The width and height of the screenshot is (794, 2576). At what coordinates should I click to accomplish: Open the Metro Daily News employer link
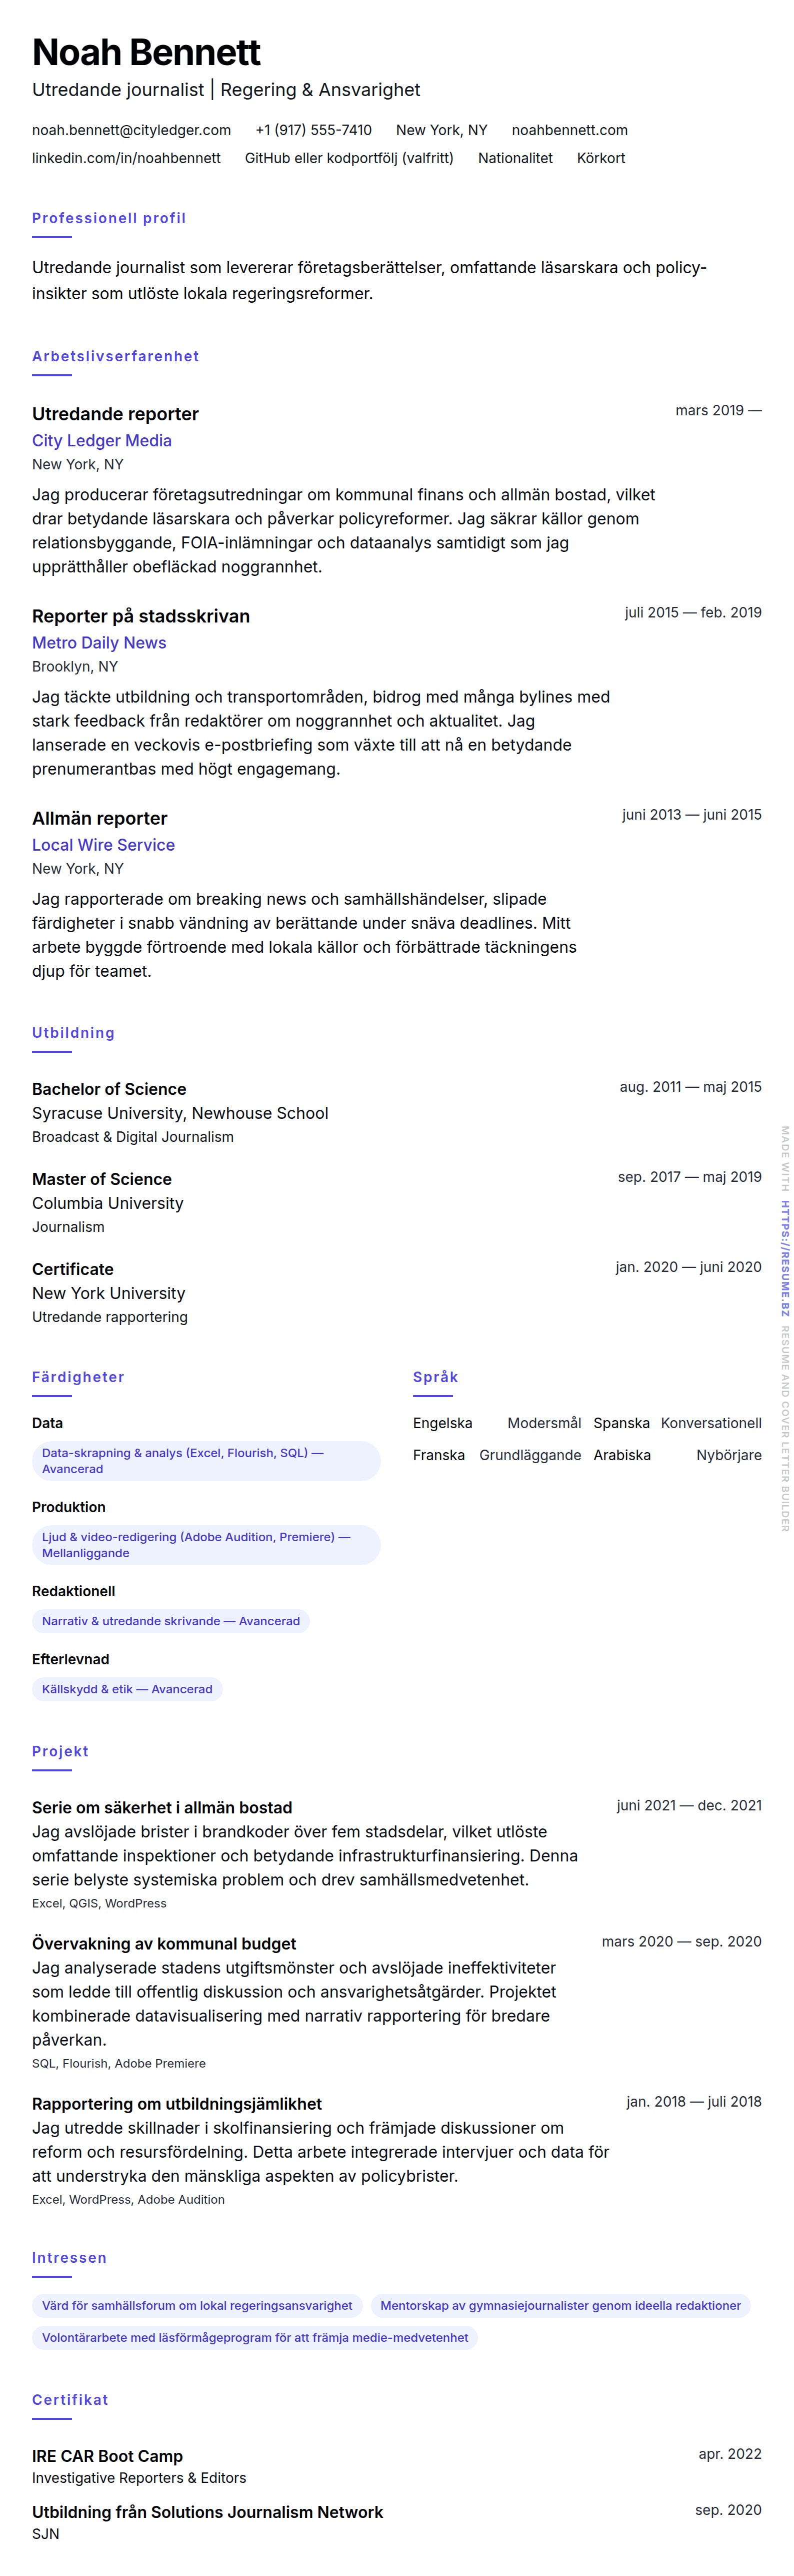tap(99, 643)
